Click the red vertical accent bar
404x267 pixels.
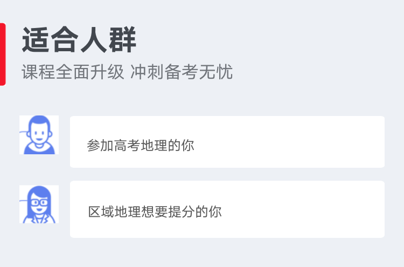point(3,54)
